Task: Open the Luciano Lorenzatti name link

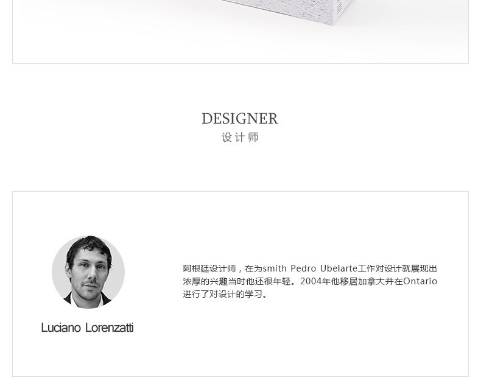Action: click(88, 328)
